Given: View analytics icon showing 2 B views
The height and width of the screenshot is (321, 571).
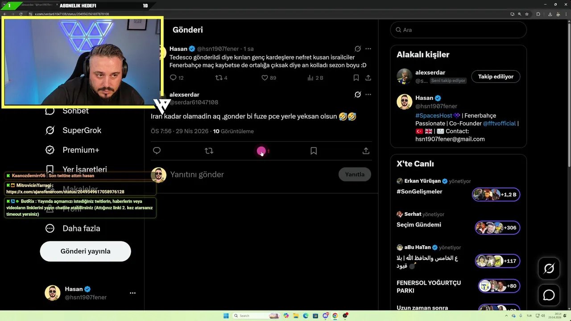Looking at the screenshot, I should [310, 78].
